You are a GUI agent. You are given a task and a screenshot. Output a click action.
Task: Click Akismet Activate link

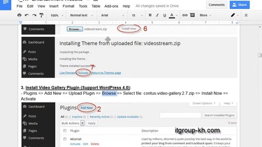[75, 144]
